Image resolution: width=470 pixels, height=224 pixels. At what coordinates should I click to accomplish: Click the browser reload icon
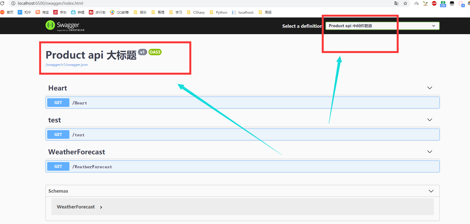click(2, 3)
